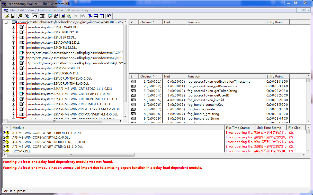Viewport: 313px width, 195px height.
Task: Click the module tree vertical scrollbar
Action: click(126, 69)
